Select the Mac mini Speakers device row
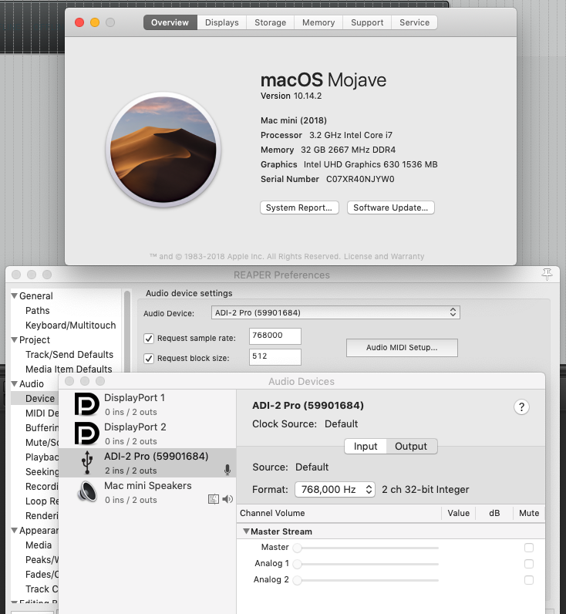 tap(147, 492)
